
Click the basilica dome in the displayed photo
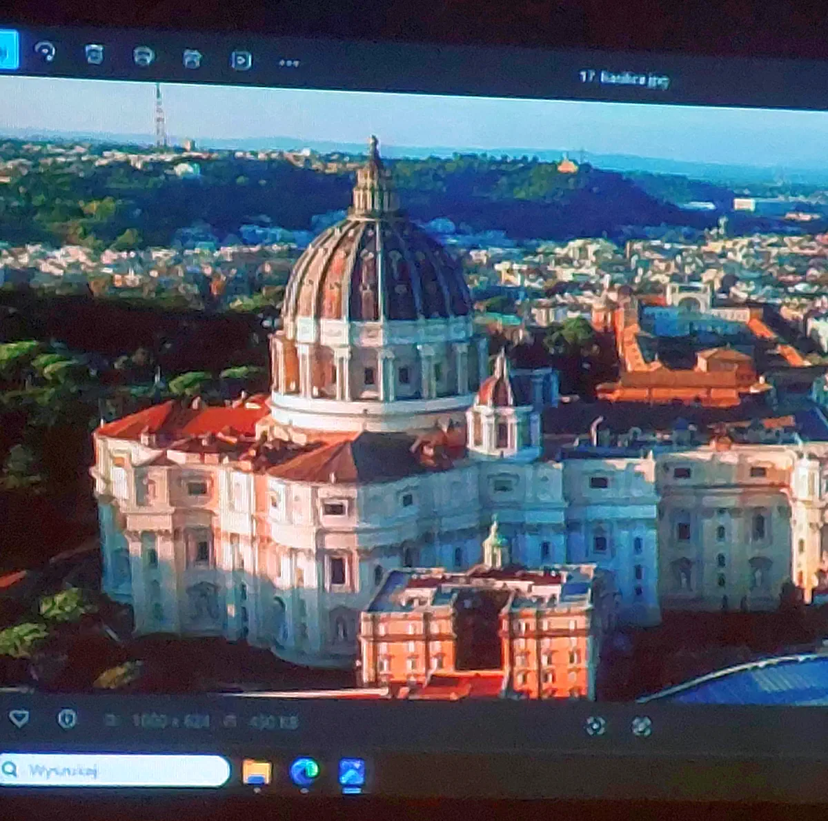(376, 276)
